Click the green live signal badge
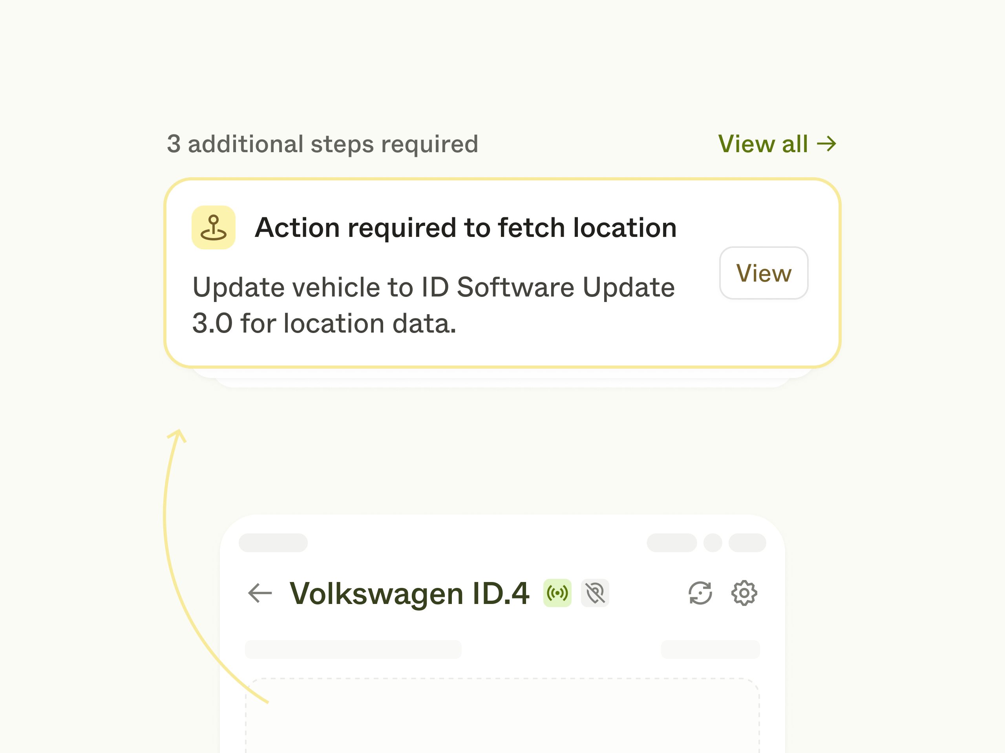This screenshot has width=1005, height=753. [557, 593]
